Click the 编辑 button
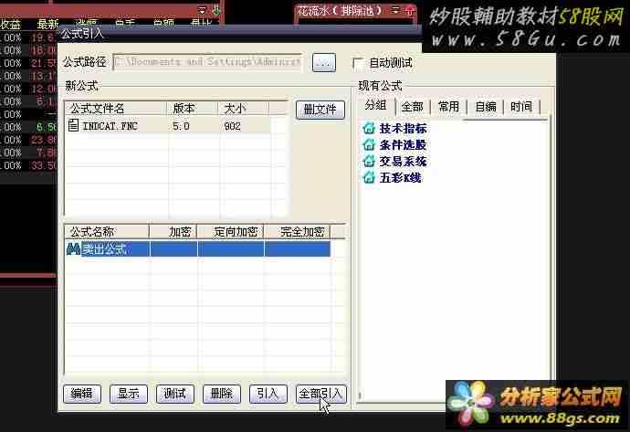This screenshot has width=630, height=432. pyautogui.click(x=82, y=394)
